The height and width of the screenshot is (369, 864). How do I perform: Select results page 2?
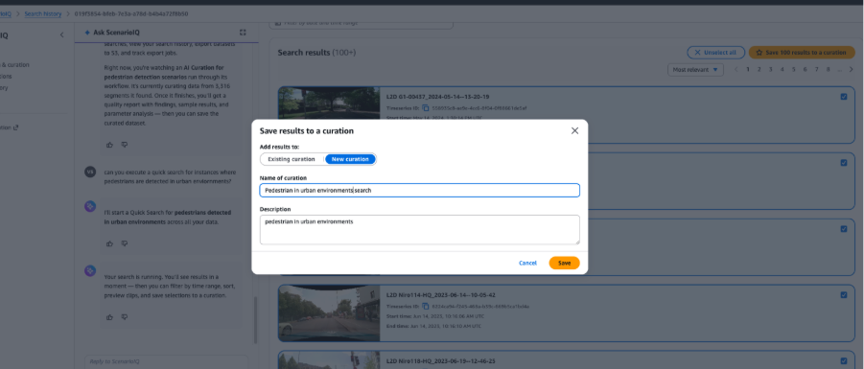[759, 69]
